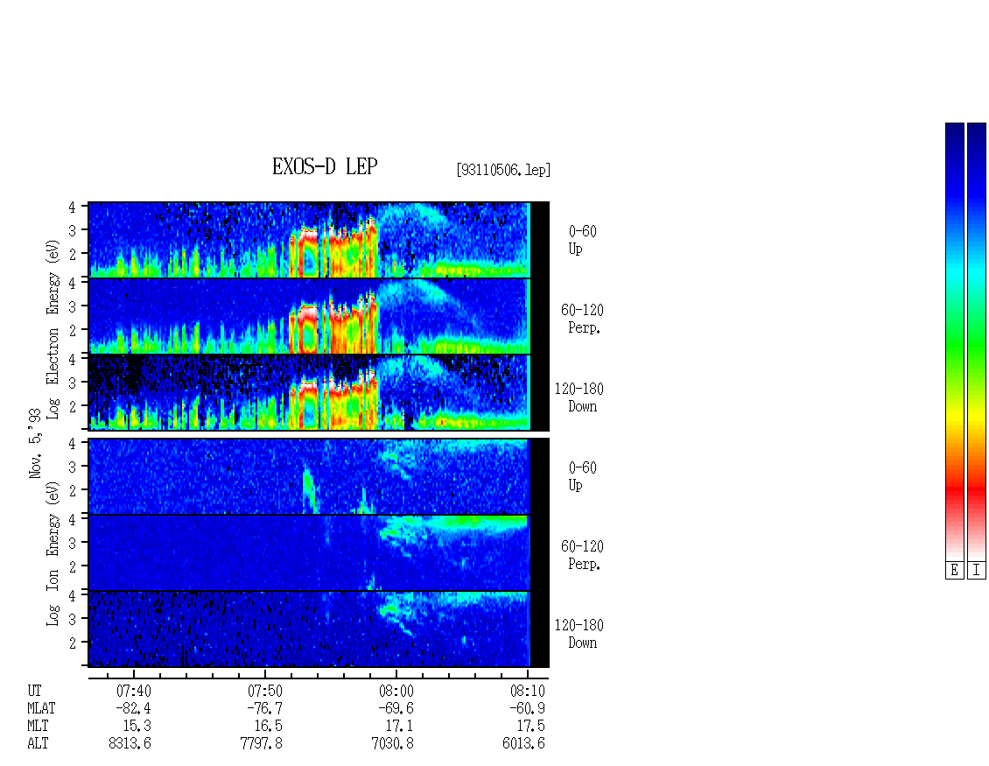Click the ion 0-60 Up pitch angle label
Viewport: 989px width, 766px height.
click(x=582, y=476)
